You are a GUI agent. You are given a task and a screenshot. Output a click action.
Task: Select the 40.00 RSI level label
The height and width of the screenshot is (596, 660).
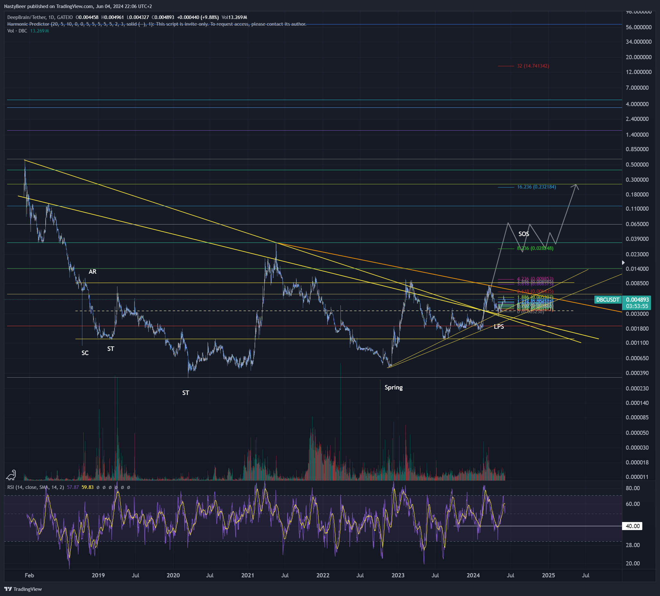tap(633, 526)
